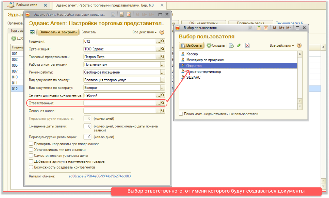Click the user list scrollbar up arrow
The height and width of the screenshot is (198, 329).
click(300, 54)
